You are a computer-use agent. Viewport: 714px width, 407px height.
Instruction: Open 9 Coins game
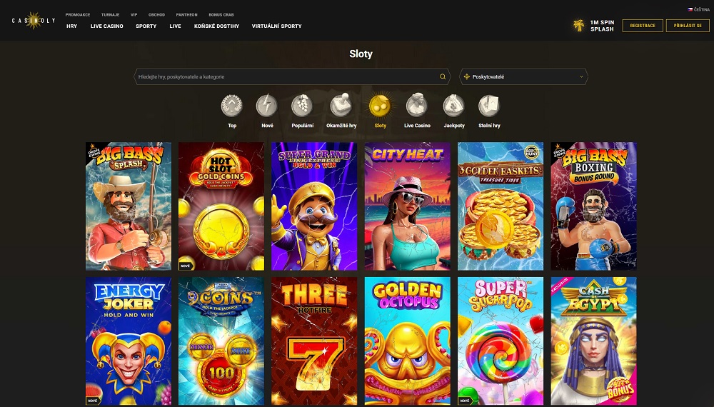click(x=221, y=341)
